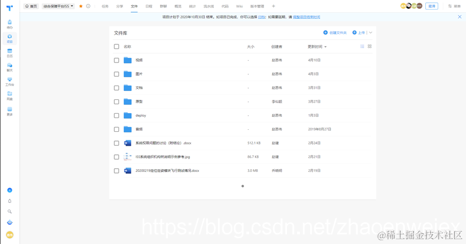Open the 日程 tab
Screen dimensions: 466x244
(x=149, y=6)
